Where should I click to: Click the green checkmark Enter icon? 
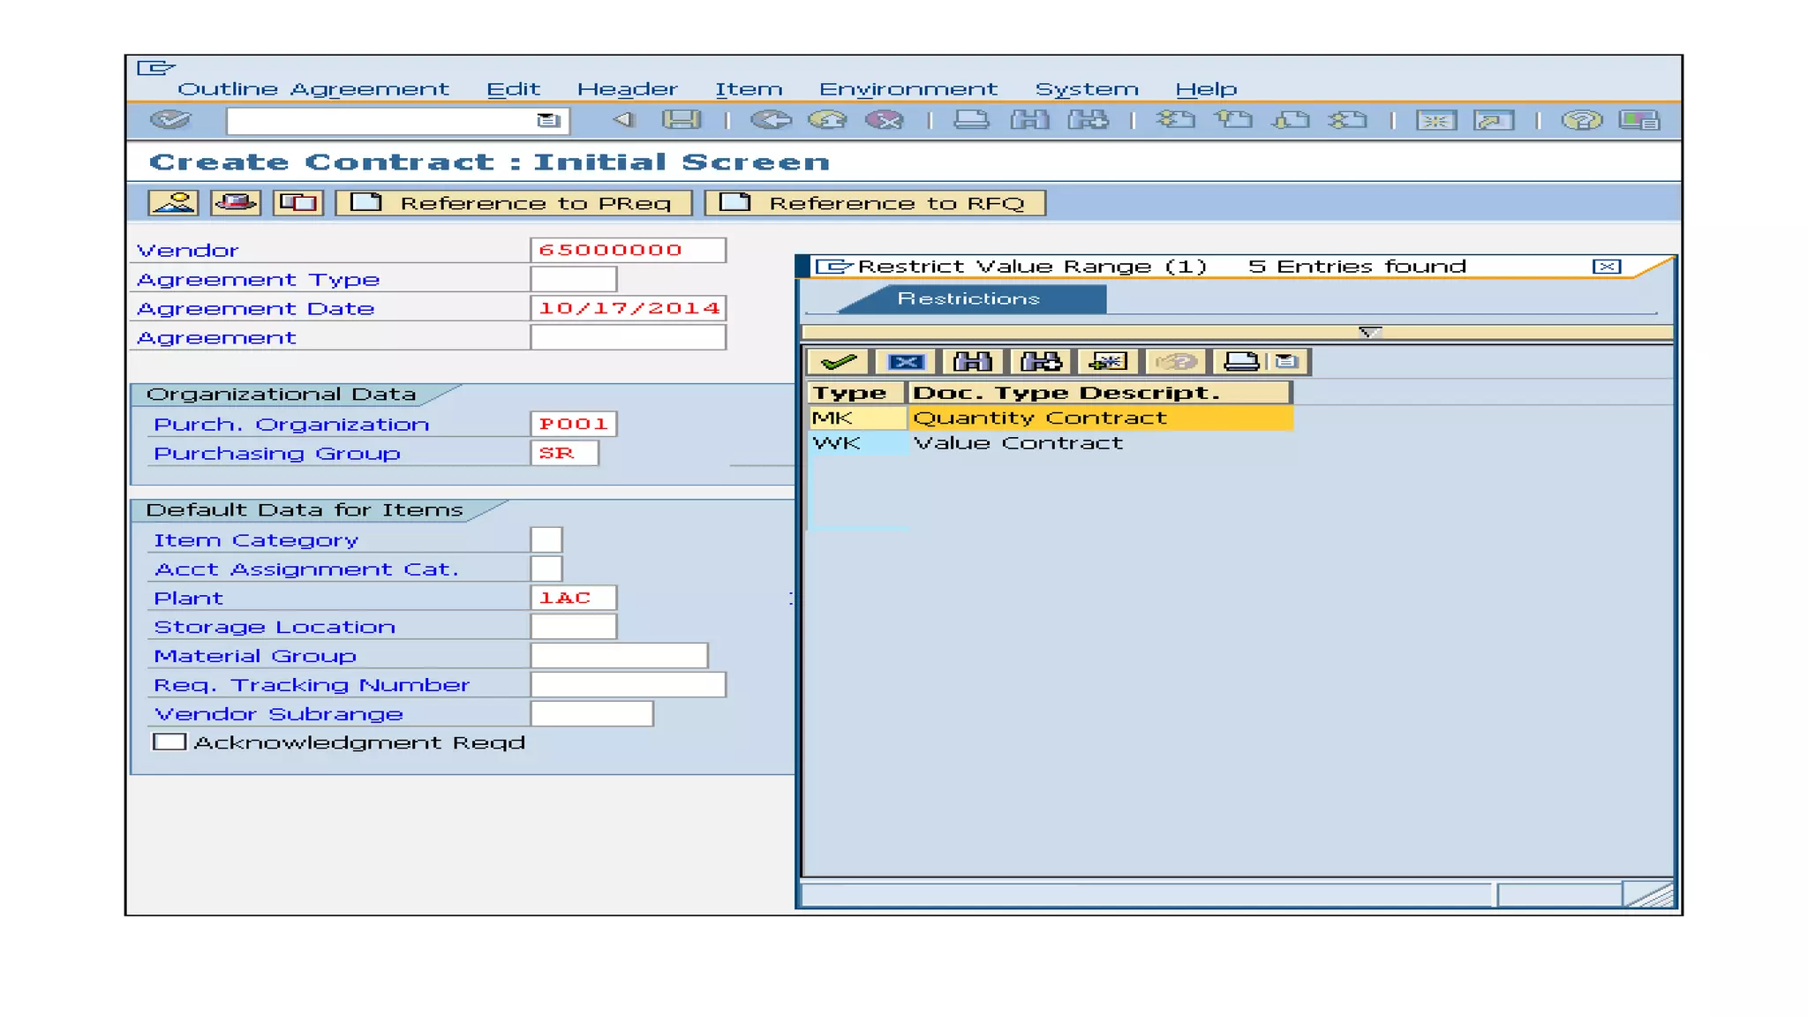169,120
